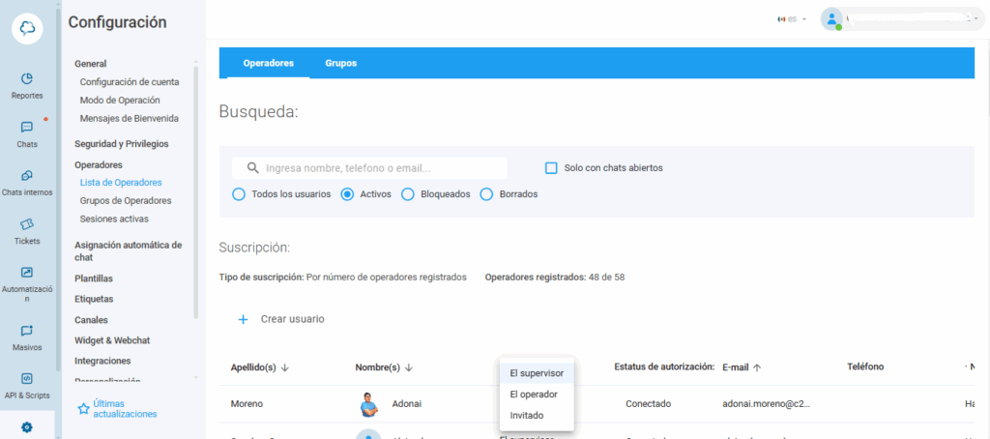This screenshot has width=990, height=439.
Task: Open Mensajes de Bienvenida
Action: pyautogui.click(x=130, y=119)
